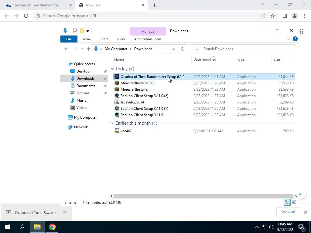The image size is (311, 233).
Task: Open a new Chrome tab
Action: pos(155,5)
